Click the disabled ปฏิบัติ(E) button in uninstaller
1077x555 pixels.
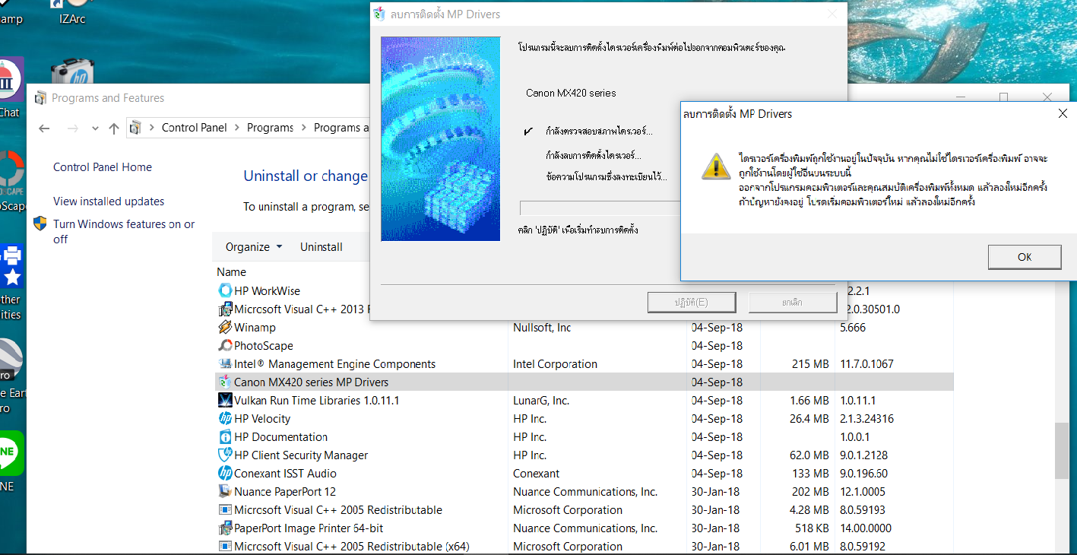[692, 302]
